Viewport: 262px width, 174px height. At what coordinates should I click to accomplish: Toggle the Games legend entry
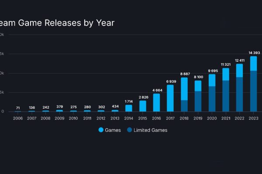[110, 130]
